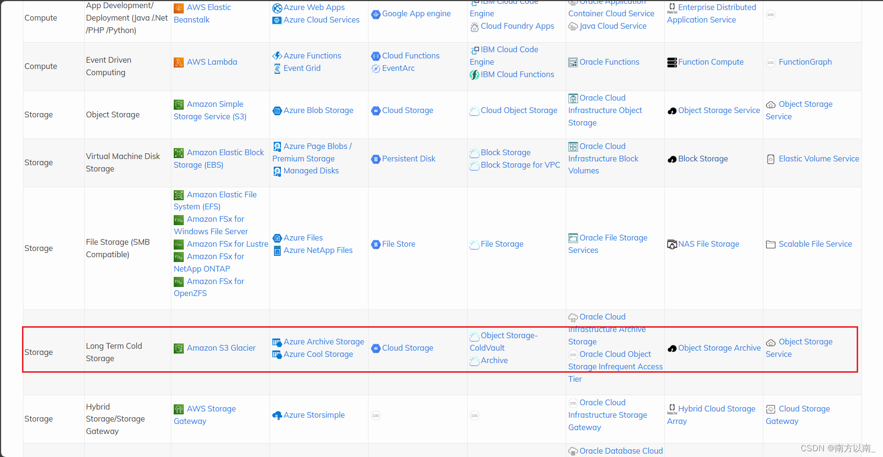Screen dimensions: 883x457
Task: Open the Amazon FSx for Windows File Server link
Action: pos(211,226)
